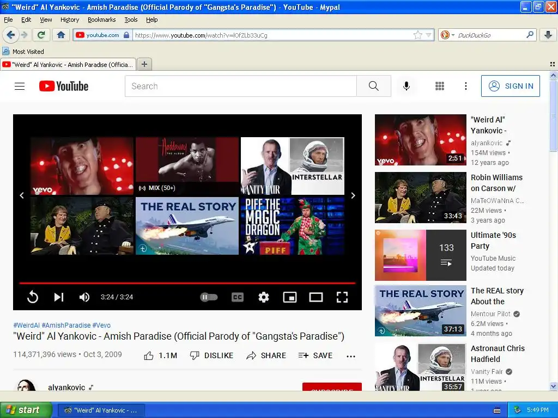Click the page scrollbar up arrow
Image resolution: width=558 pixels, height=418 pixels.
[553, 75]
